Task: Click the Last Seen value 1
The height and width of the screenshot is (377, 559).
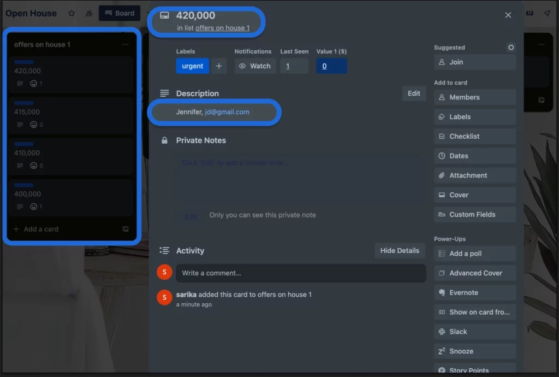Action: tap(294, 66)
